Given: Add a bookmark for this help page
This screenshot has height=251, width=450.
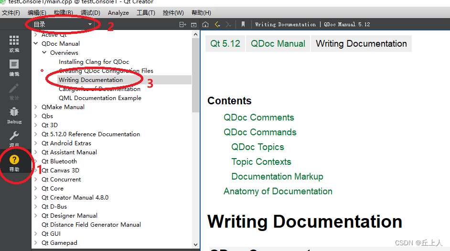Looking at the screenshot, I should [x=243, y=24].
